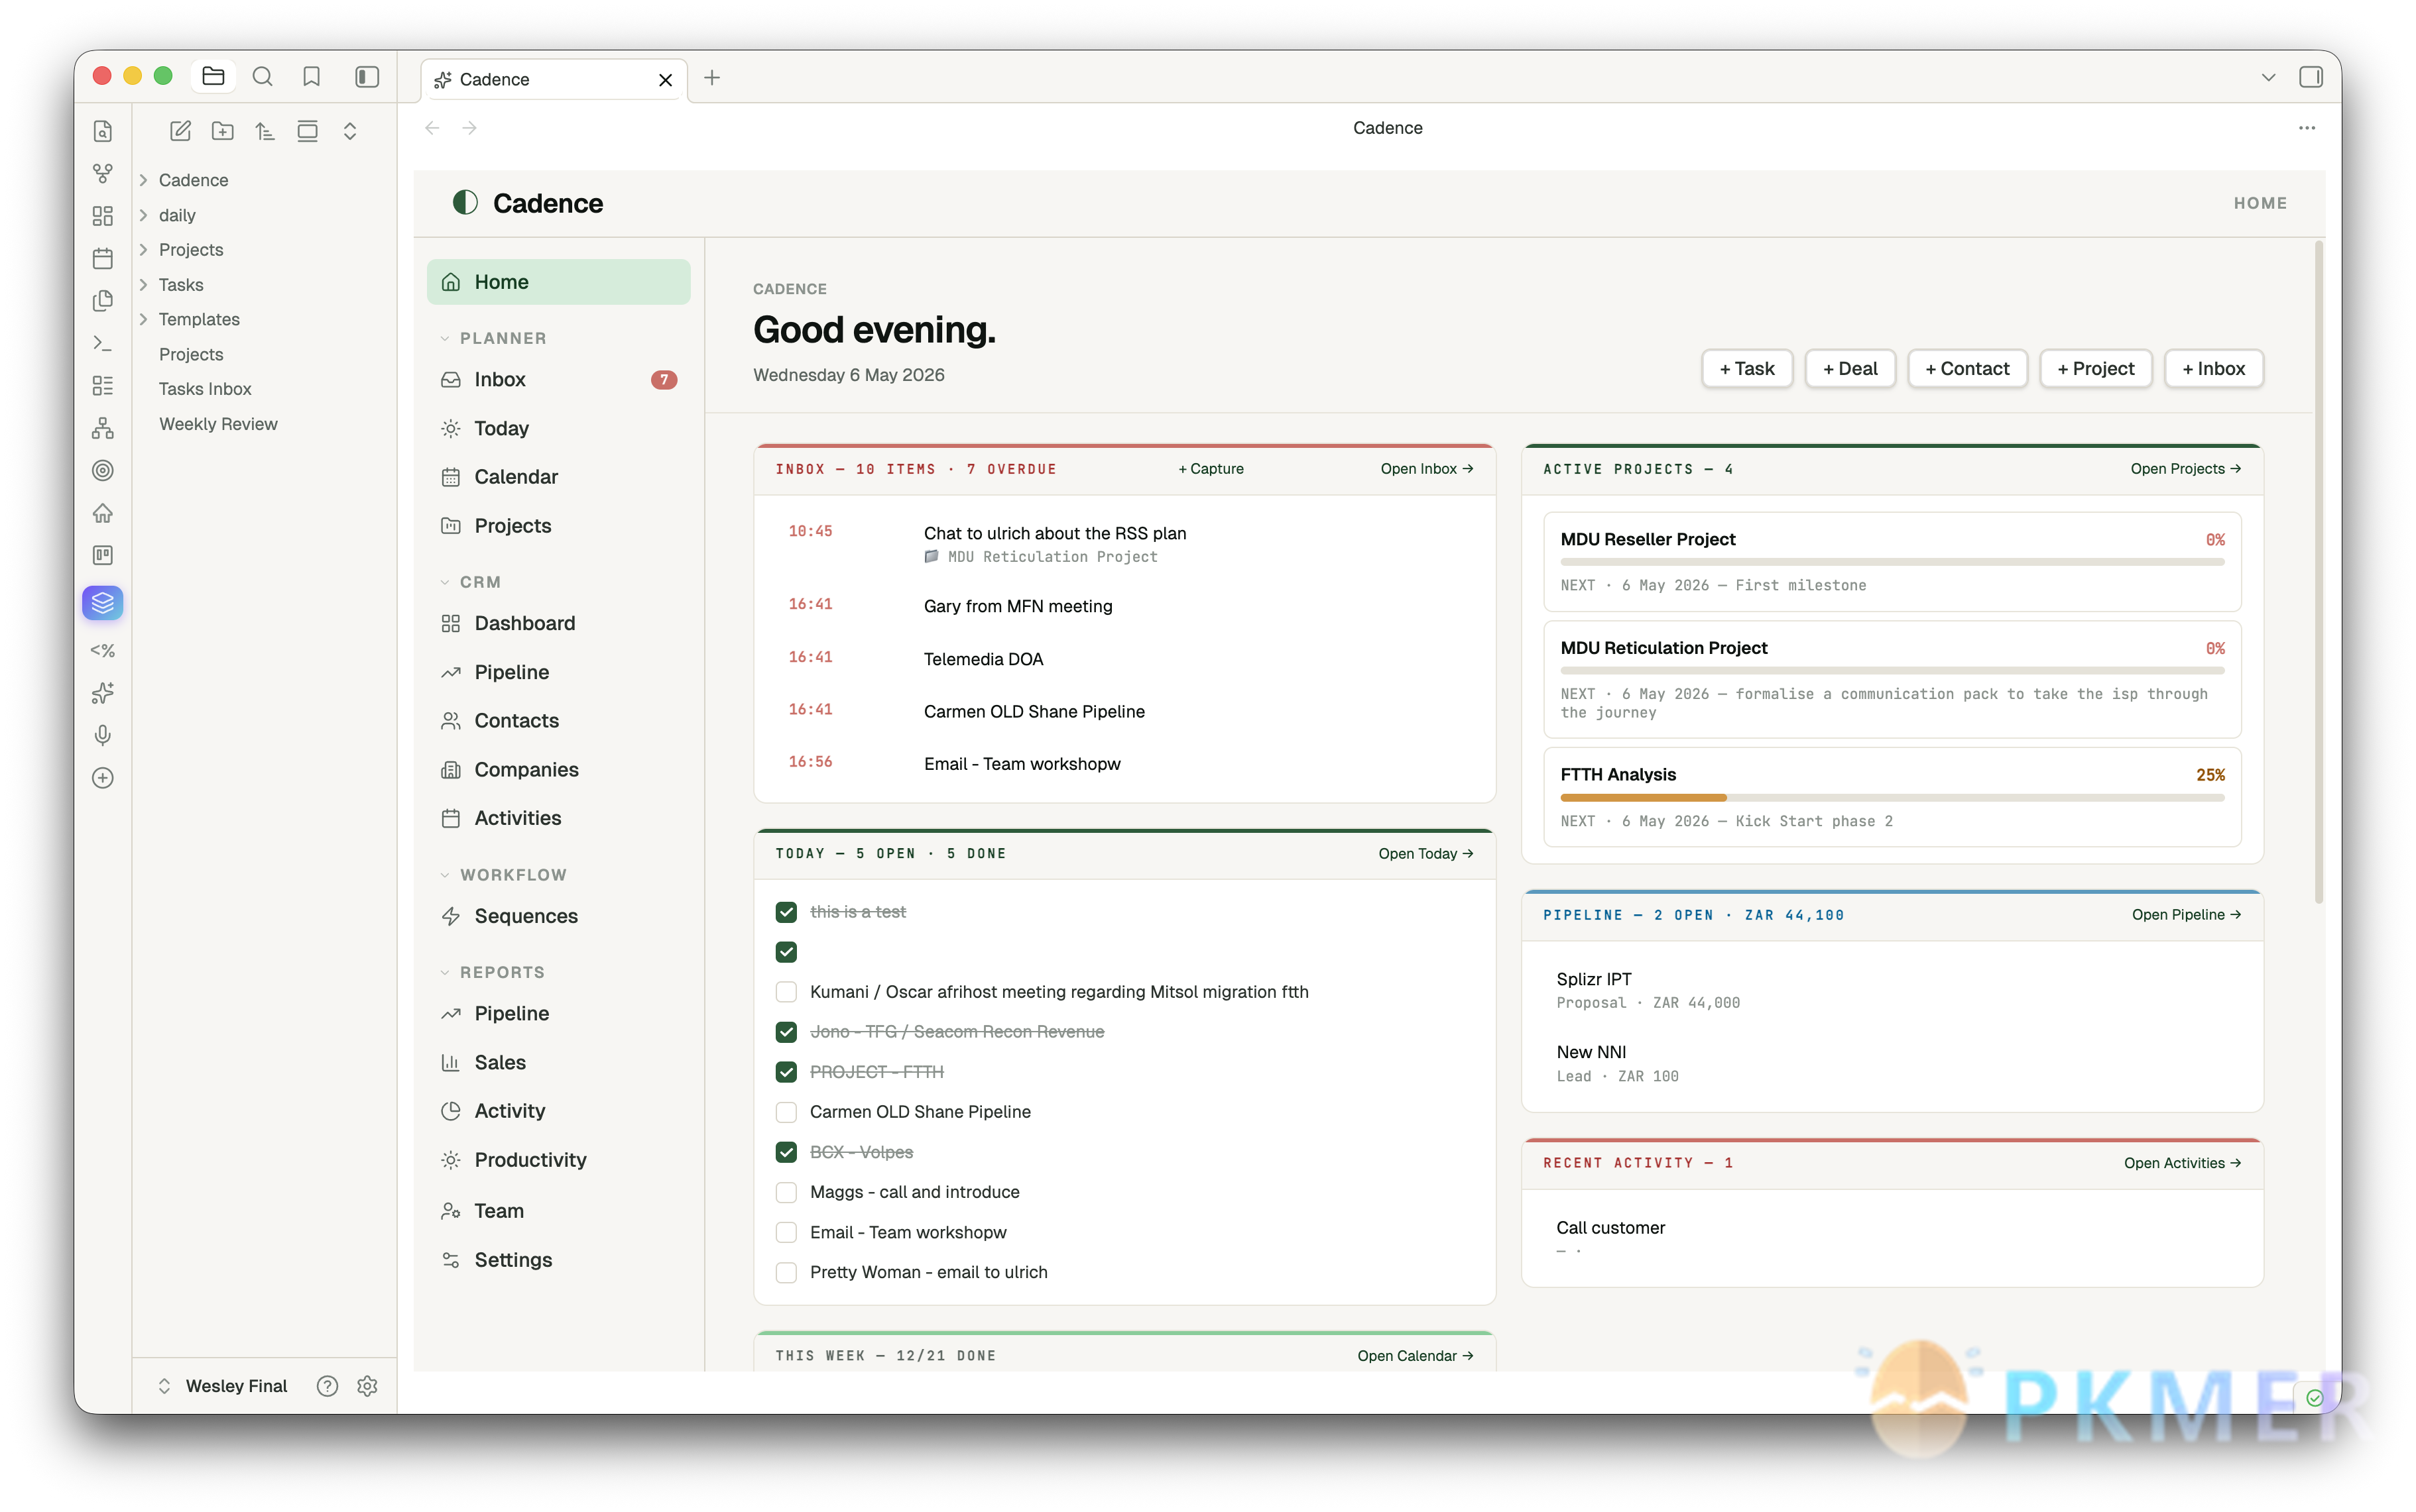Screen dimensions: 2416x1512
Task: Check the Pretty Woman - email to ulrich task
Action: click(786, 1272)
